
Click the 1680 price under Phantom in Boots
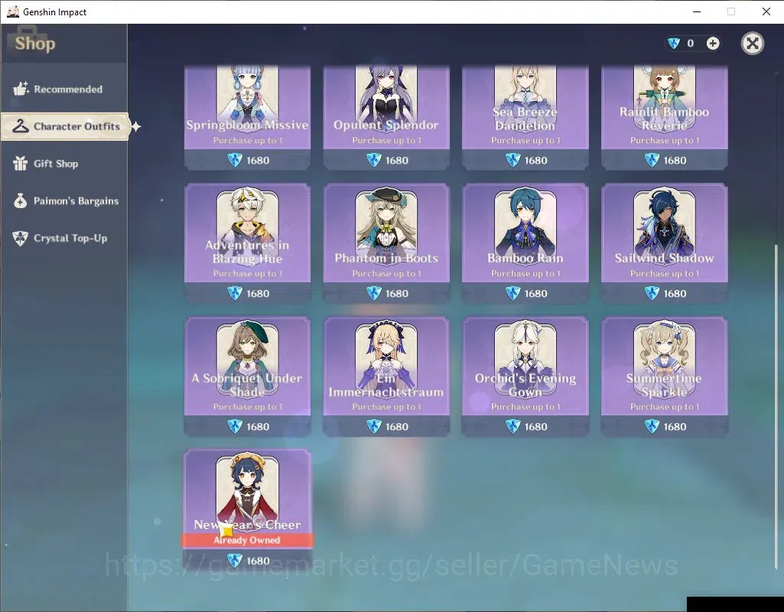click(x=387, y=294)
